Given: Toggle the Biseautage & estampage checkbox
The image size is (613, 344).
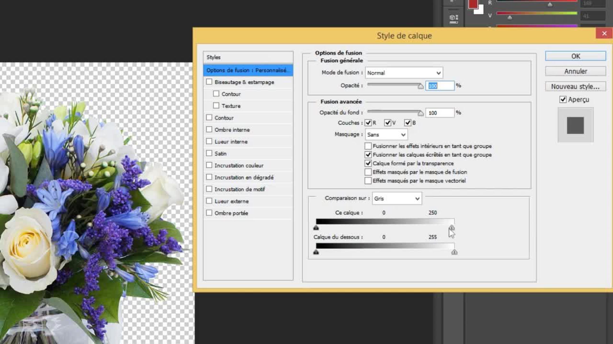Looking at the screenshot, I should click(209, 82).
